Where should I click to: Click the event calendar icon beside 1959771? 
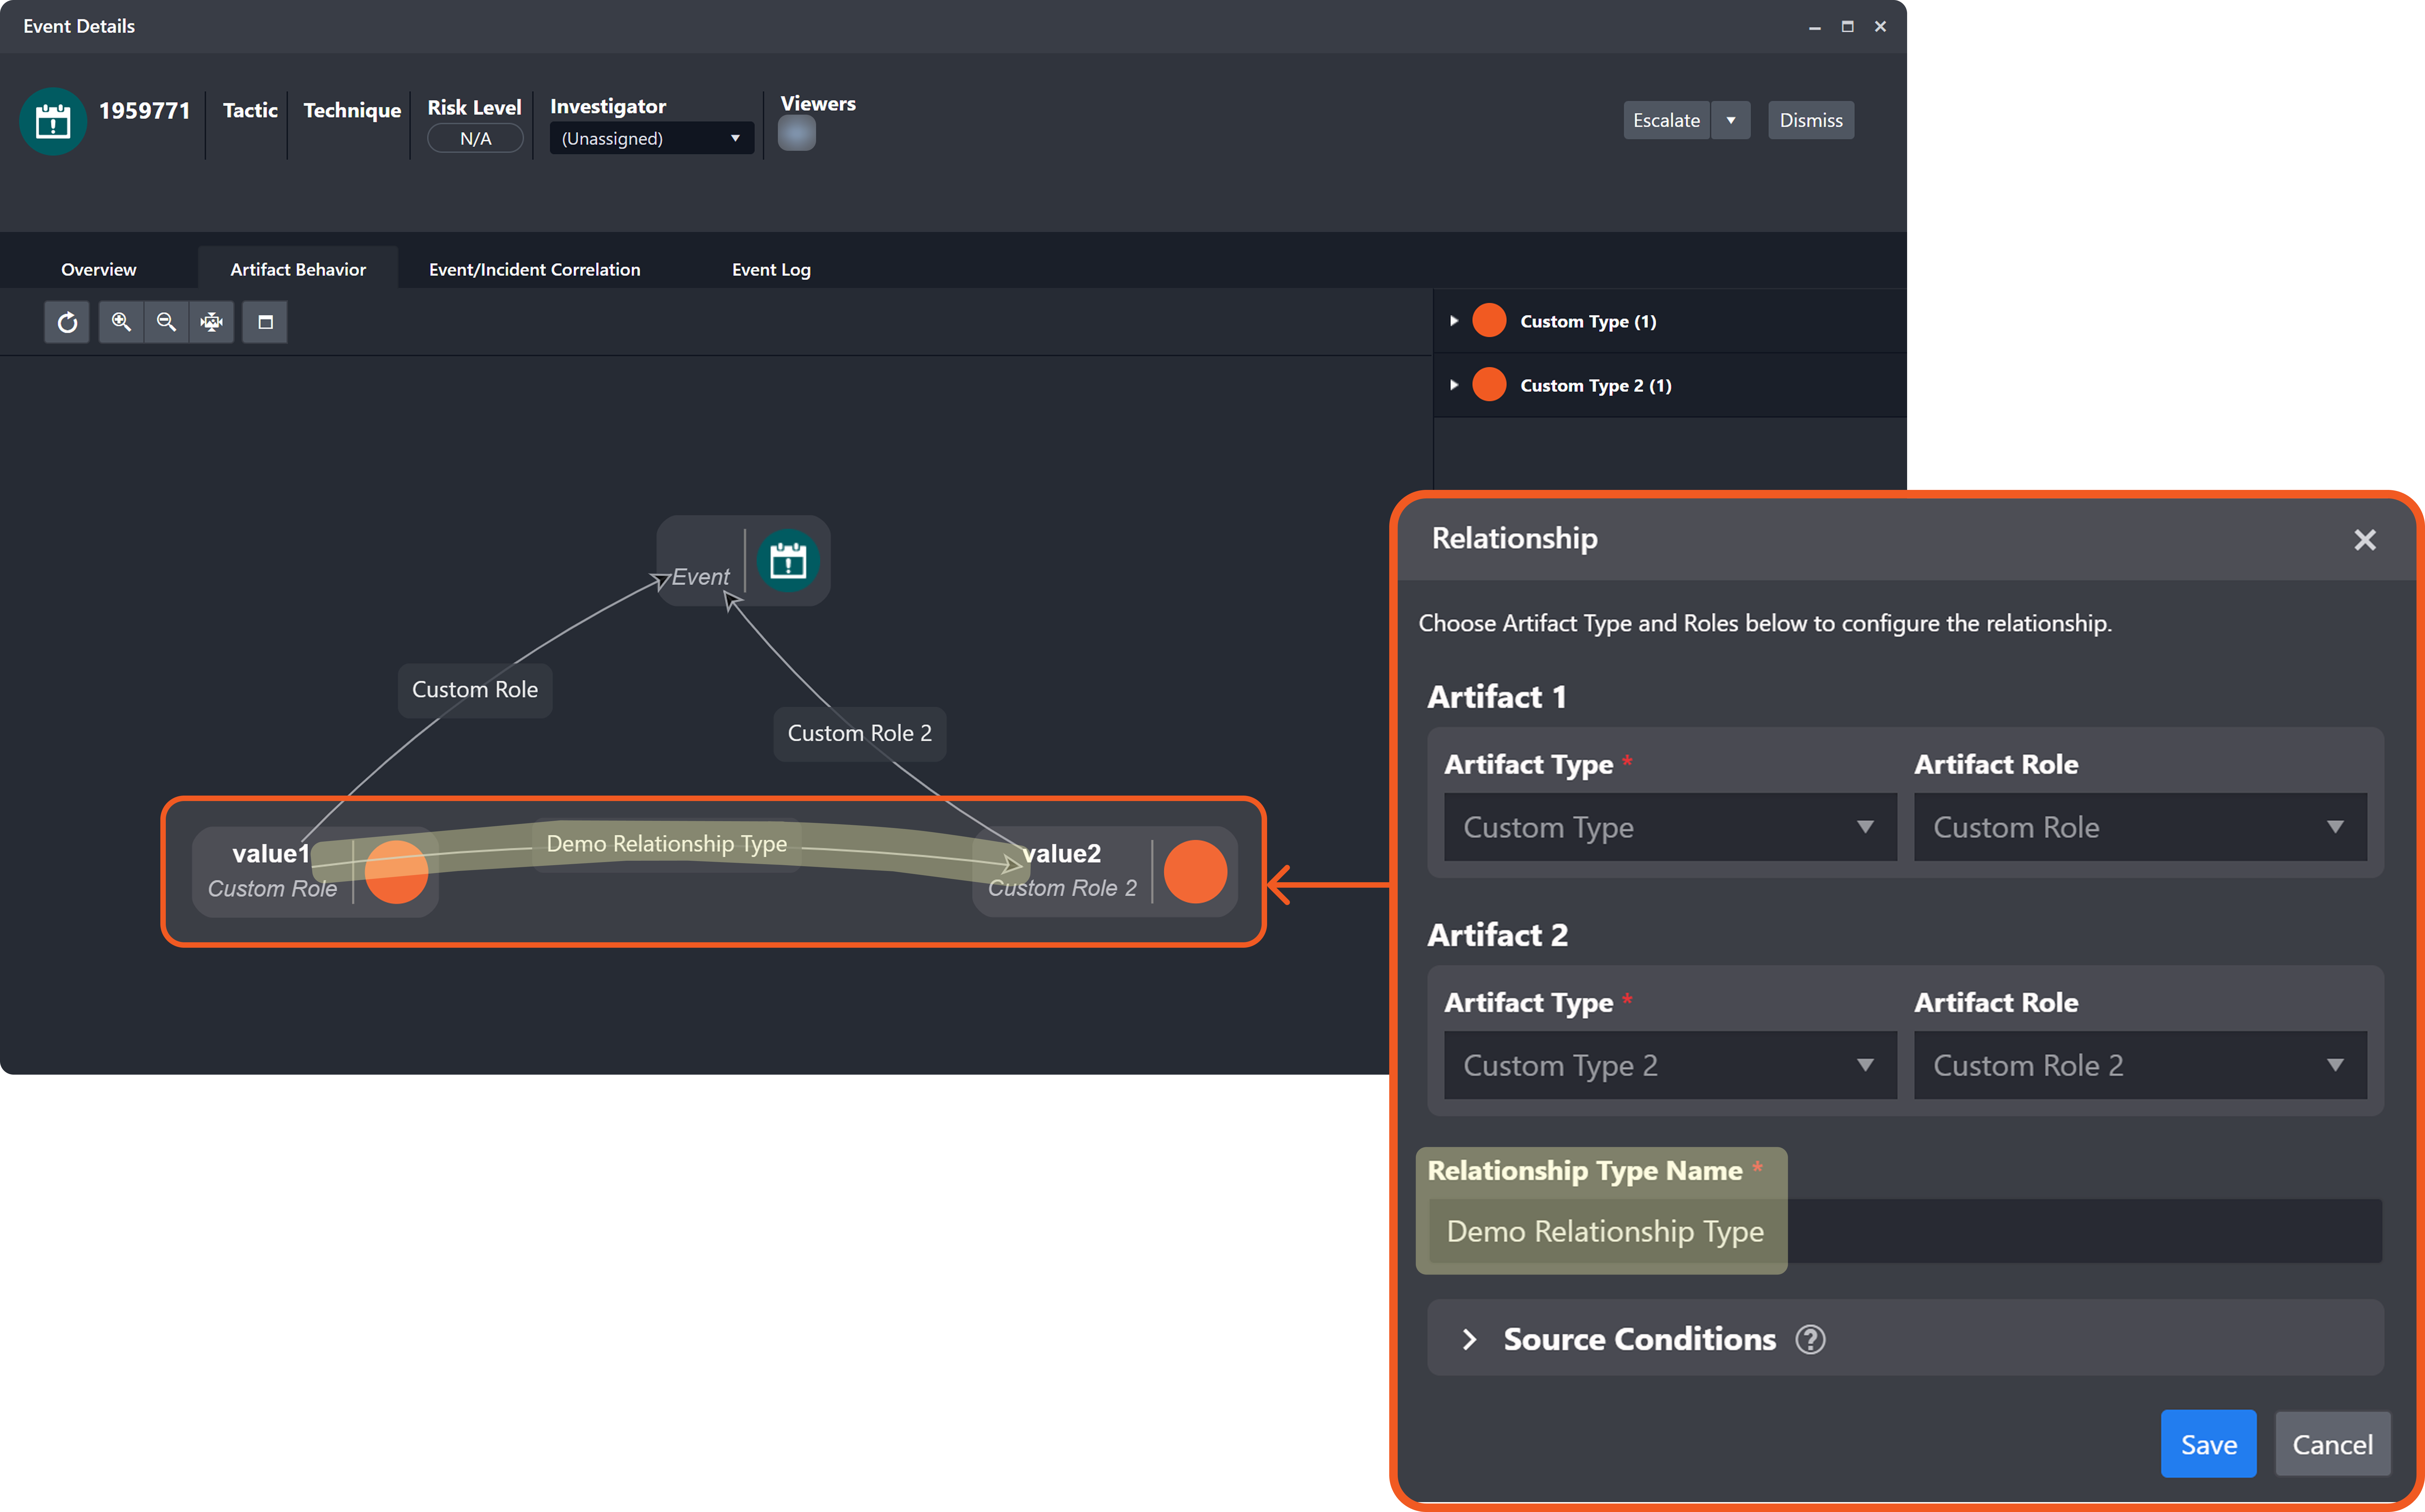coord(53,121)
